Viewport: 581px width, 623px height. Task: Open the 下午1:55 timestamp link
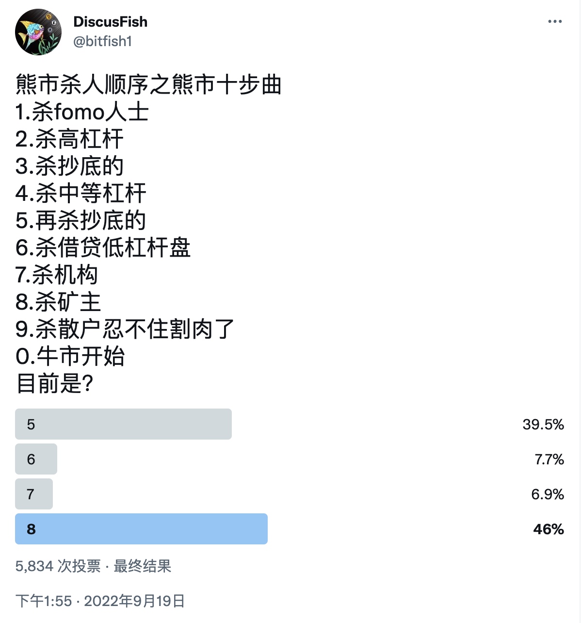point(44,601)
